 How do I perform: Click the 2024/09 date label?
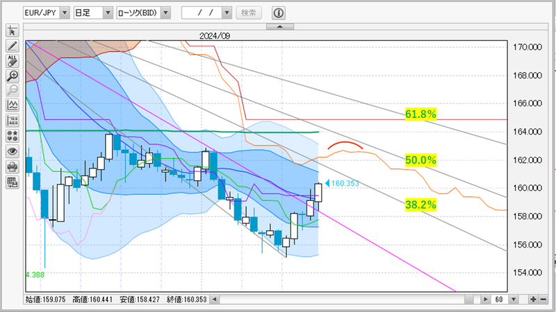tap(215, 36)
